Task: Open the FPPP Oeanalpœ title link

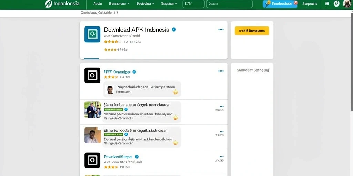Action: tap(117, 72)
